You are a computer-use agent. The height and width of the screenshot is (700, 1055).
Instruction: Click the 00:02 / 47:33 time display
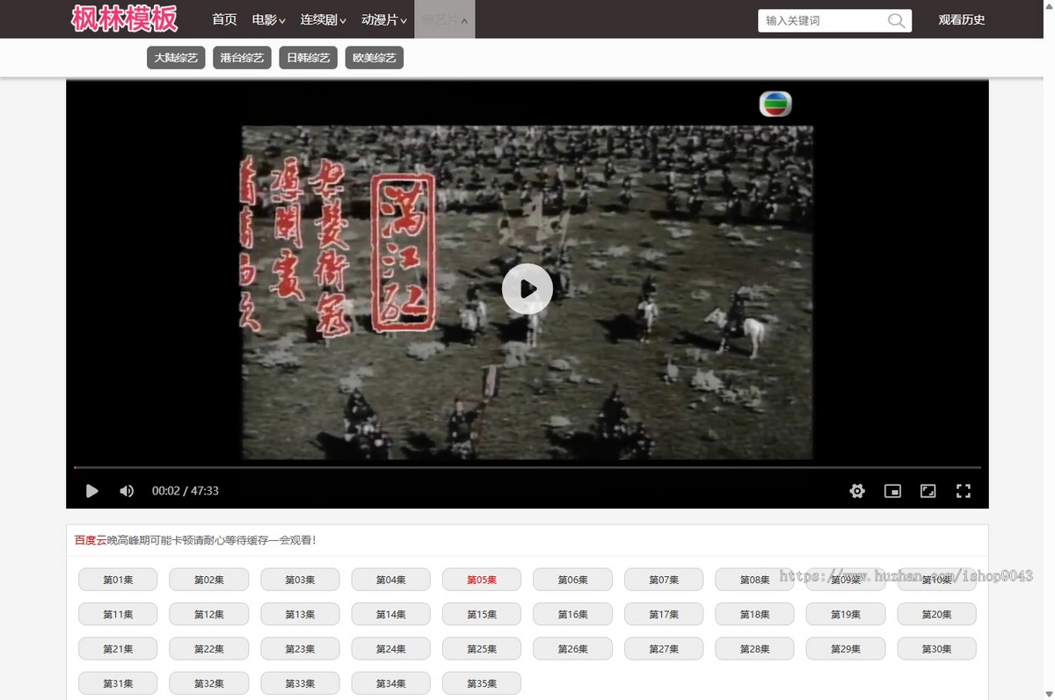point(186,491)
